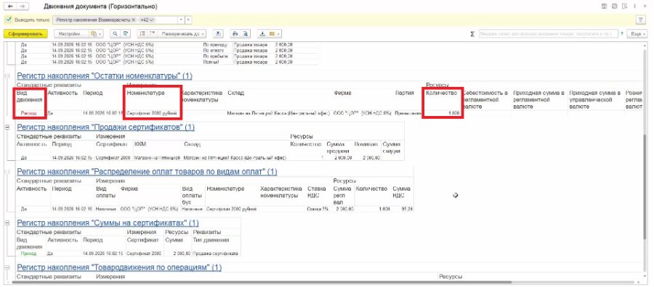Open the 'Разворачивать до' dropdown

(182, 33)
